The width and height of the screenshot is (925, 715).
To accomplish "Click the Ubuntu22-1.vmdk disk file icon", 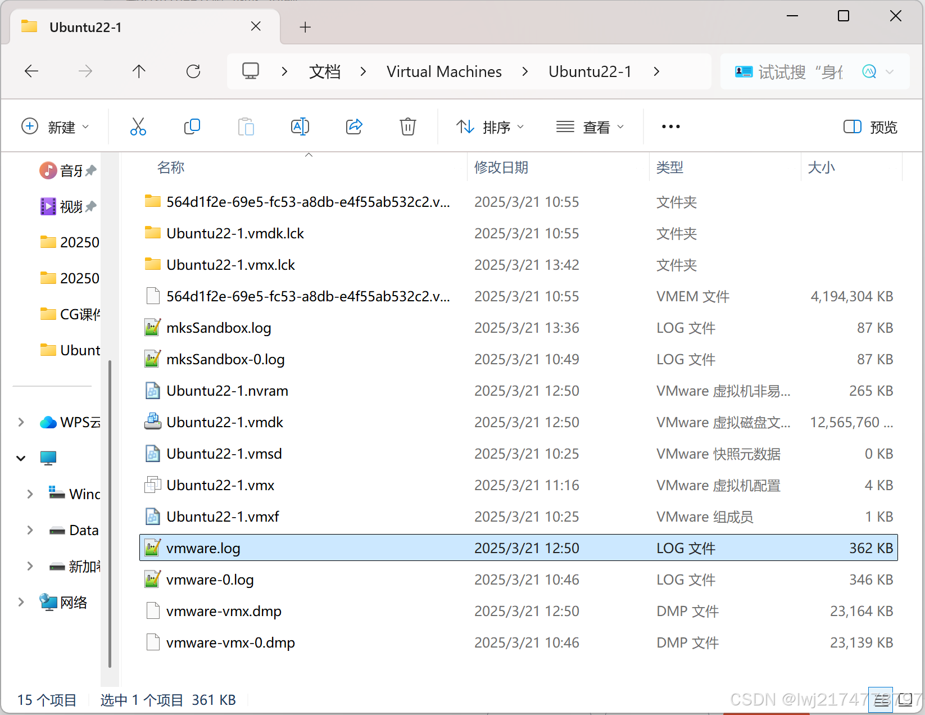I will pyautogui.click(x=152, y=422).
